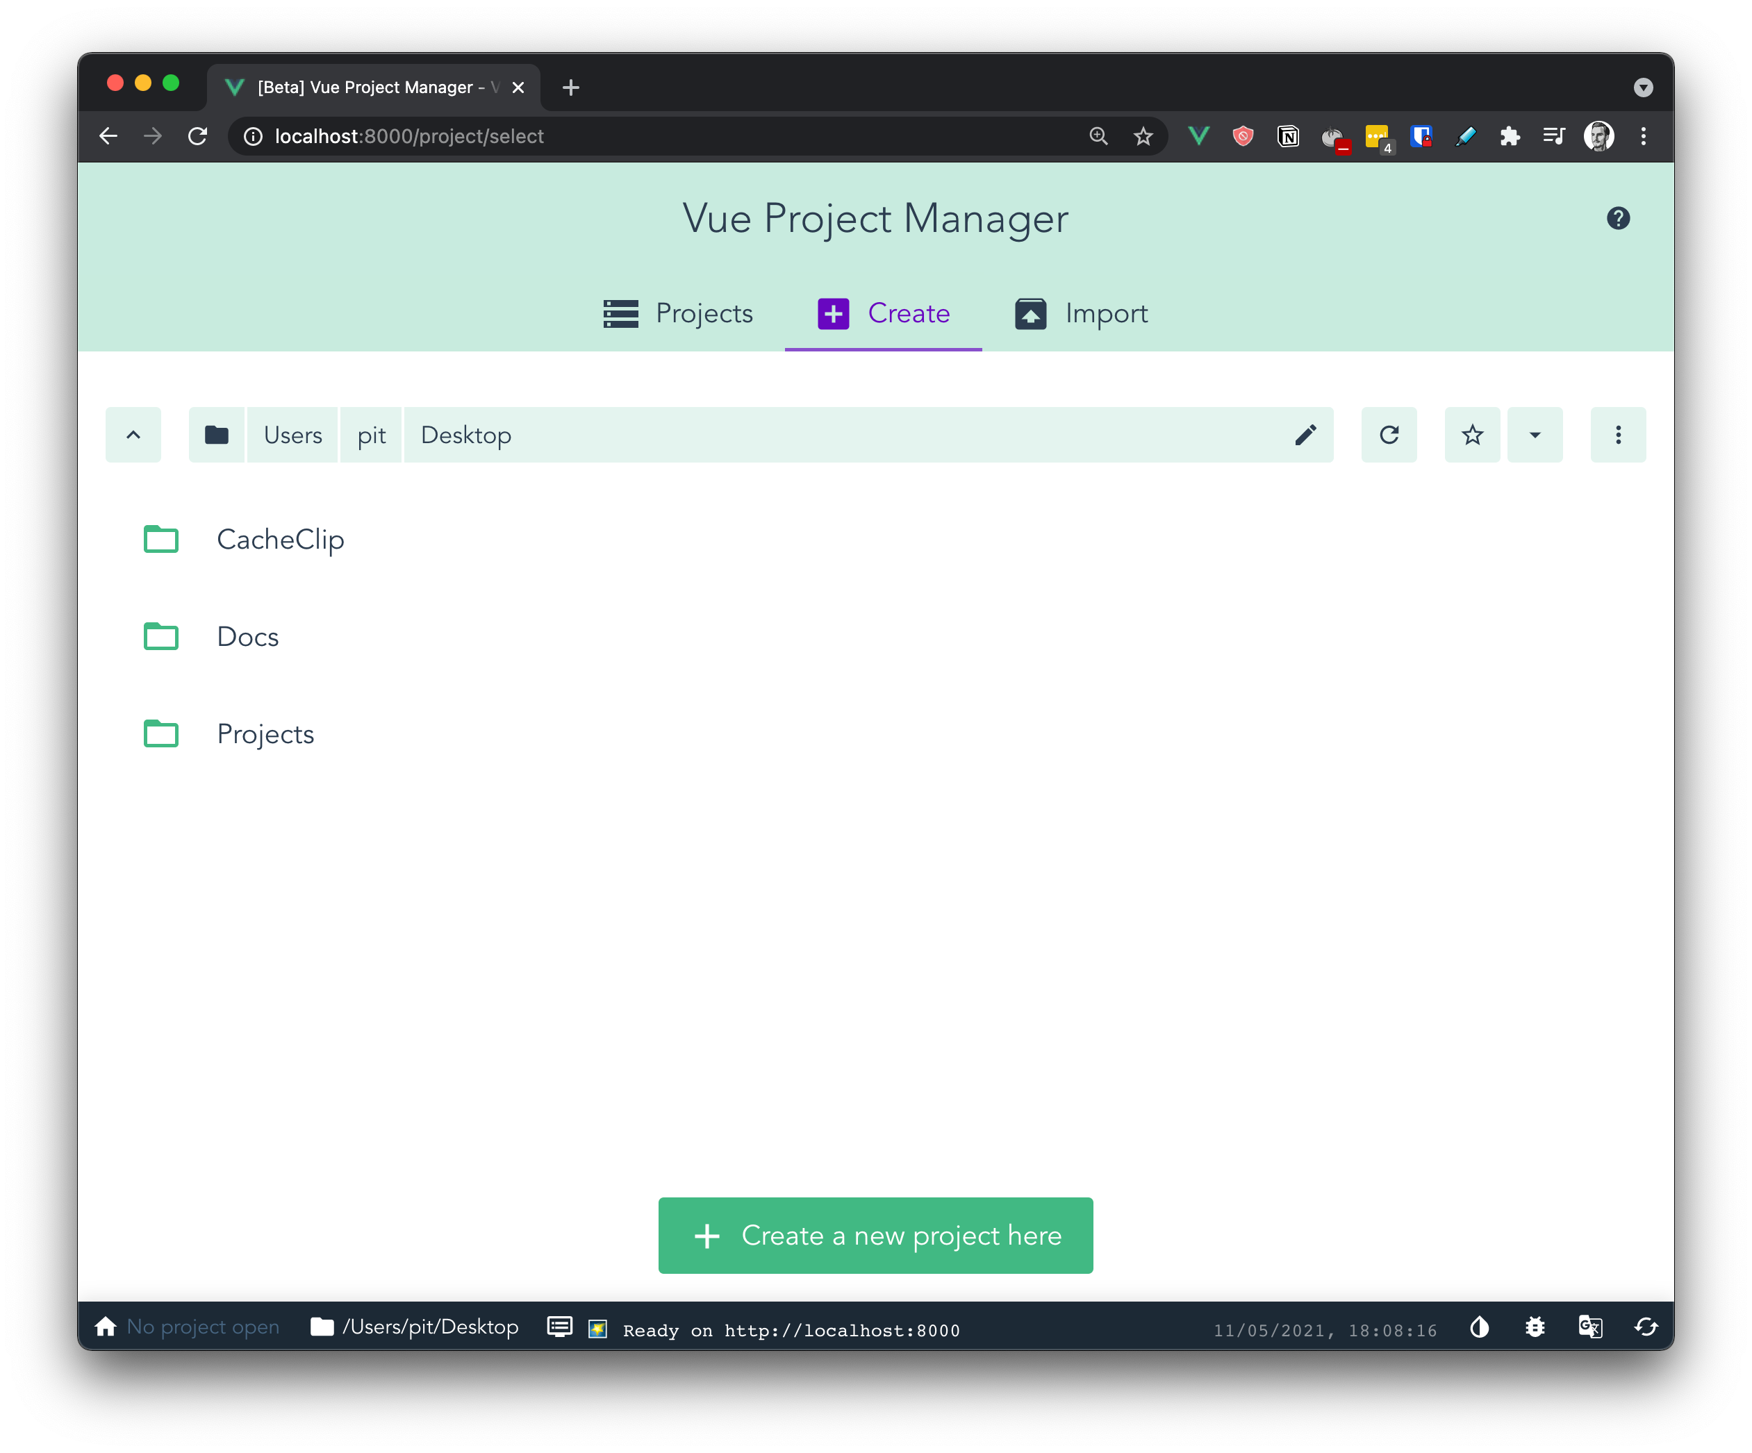Open the media control playlist icon

[x=1554, y=136]
